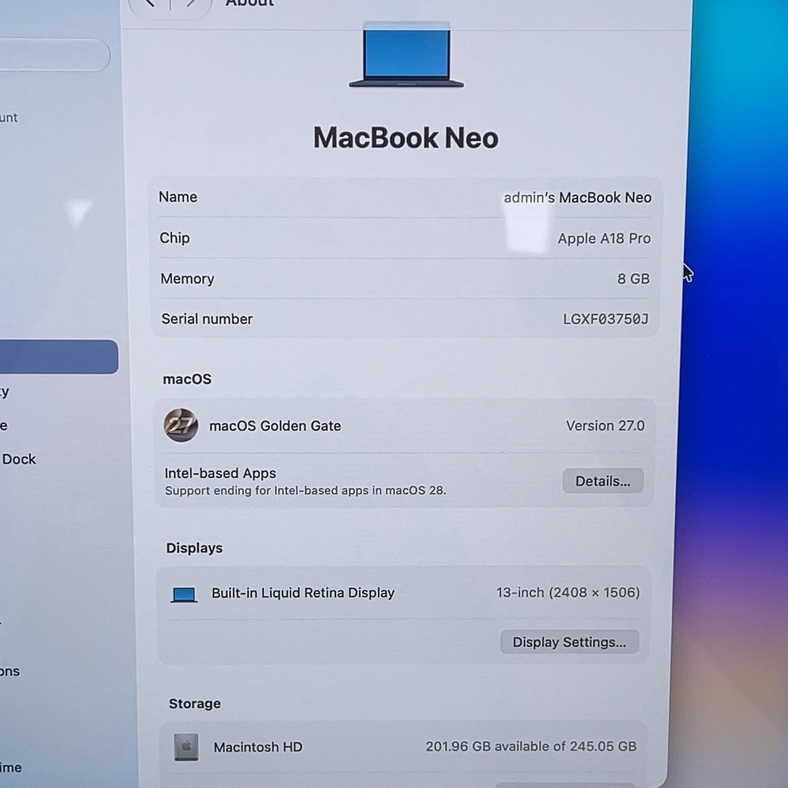Click the Intel-based Apps label
The width and height of the screenshot is (788, 788).
point(220,473)
